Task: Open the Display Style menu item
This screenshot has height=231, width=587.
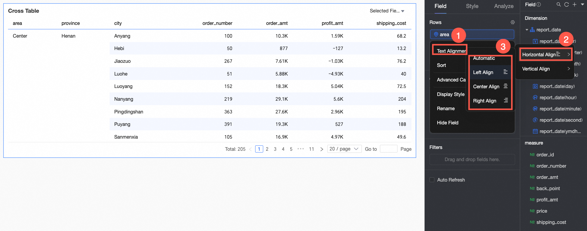Action: click(x=451, y=94)
